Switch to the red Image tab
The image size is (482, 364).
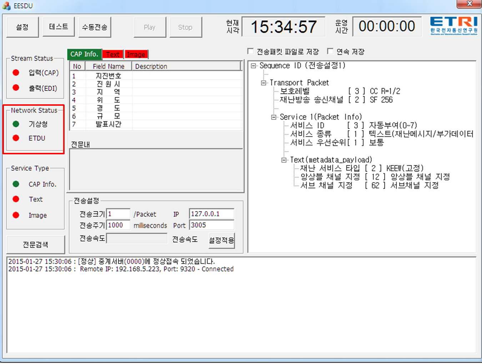[136, 54]
